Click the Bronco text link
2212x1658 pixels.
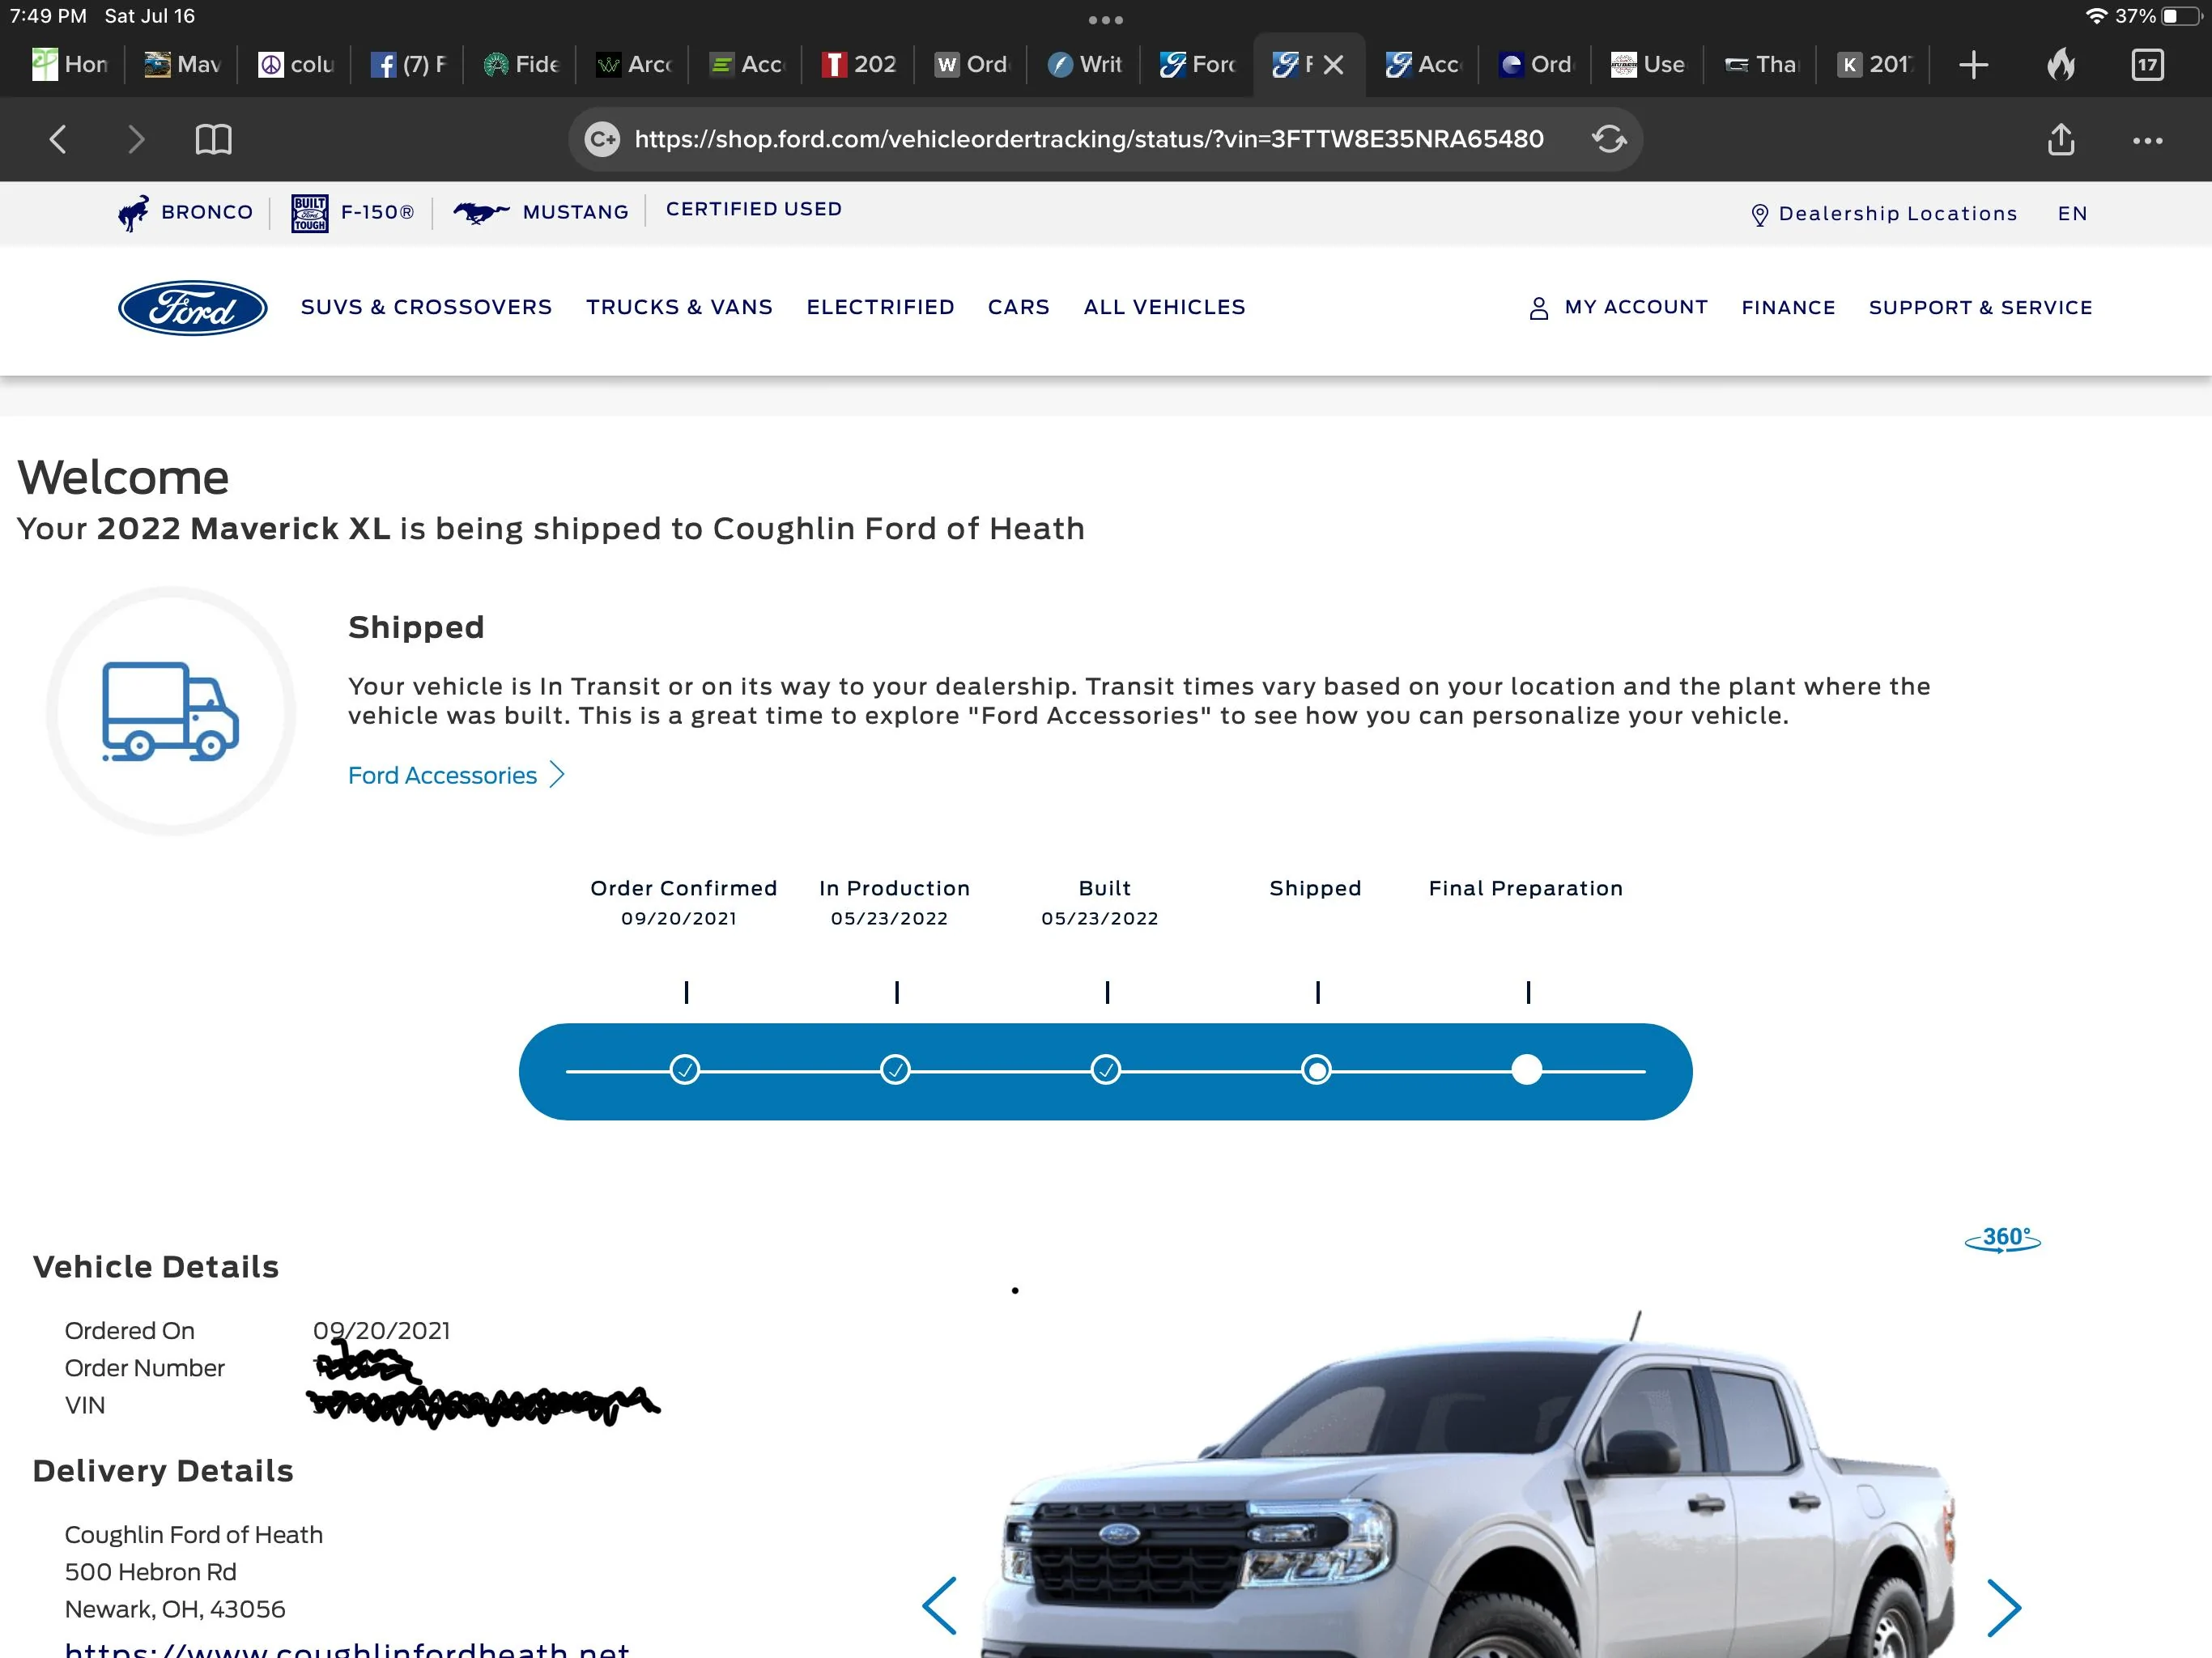pyautogui.click(x=207, y=212)
